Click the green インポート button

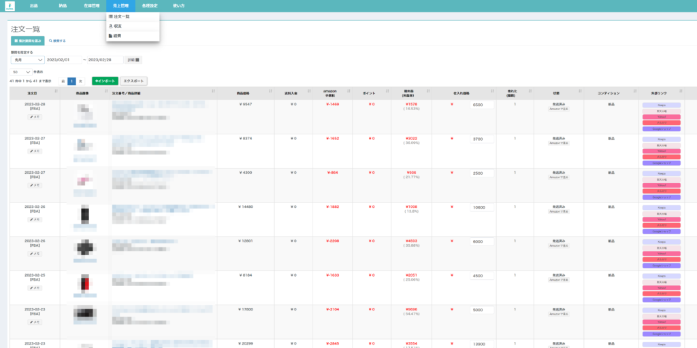[x=105, y=81]
